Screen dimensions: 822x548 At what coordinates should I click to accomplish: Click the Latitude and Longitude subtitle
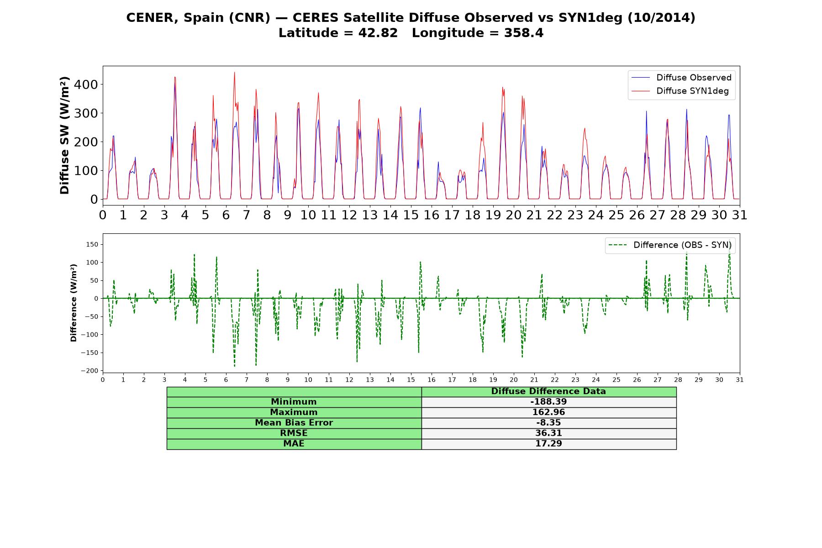click(x=411, y=33)
